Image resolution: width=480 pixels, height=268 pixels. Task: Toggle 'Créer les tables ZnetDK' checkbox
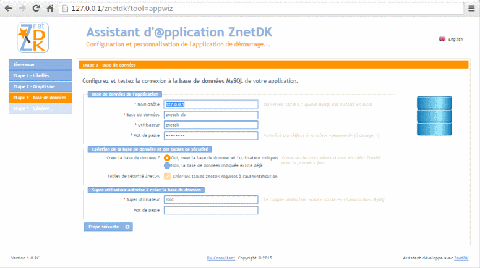point(167,177)
